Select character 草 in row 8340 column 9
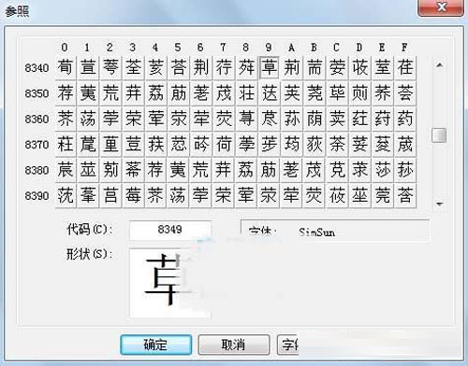 (x=269, y=67)
